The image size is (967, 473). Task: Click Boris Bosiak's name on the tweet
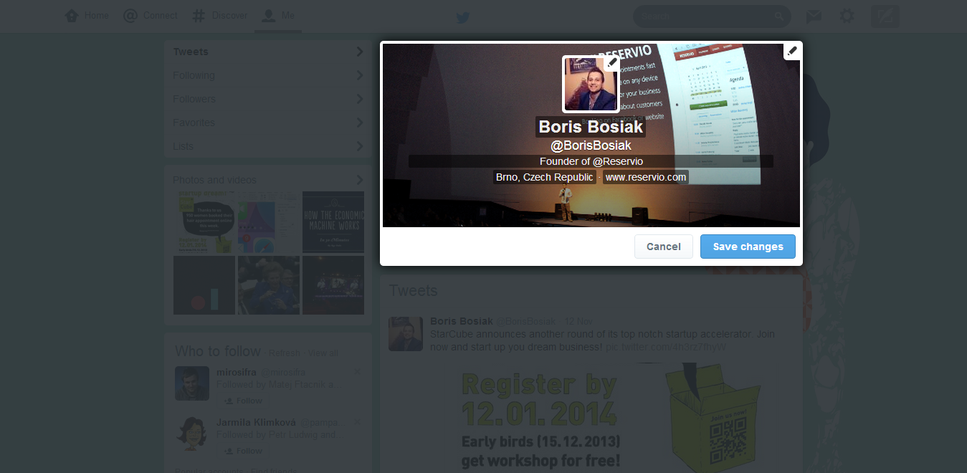click(462, 321)
